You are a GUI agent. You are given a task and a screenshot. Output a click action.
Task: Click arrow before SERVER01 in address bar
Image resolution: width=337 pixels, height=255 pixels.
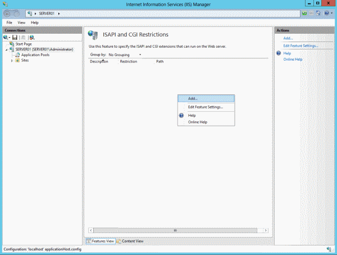pos(35,13)
